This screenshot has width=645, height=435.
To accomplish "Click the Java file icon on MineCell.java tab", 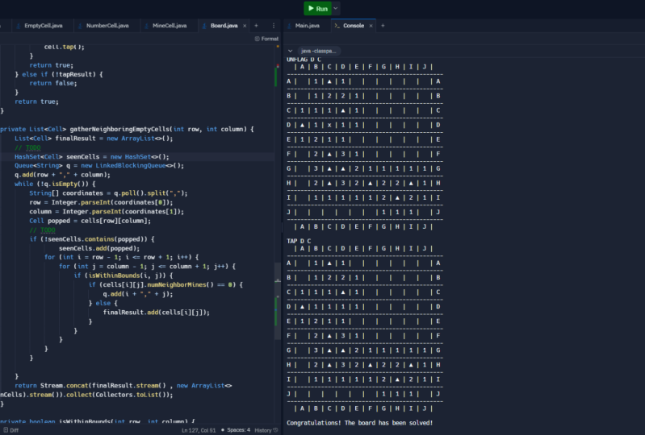I will (x=147, y=26).
